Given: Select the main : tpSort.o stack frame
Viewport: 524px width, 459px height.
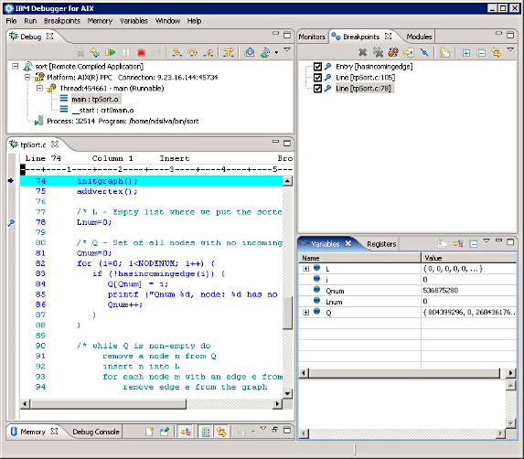Looking at the screenshot, I should click(x=95, y=100).
